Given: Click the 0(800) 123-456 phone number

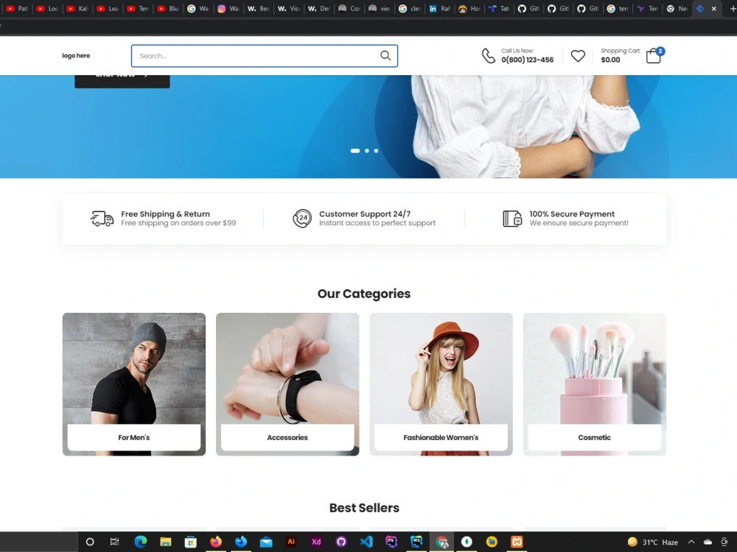Looking at the screenshot, I should pyautogui.click(x=528, y=60).
